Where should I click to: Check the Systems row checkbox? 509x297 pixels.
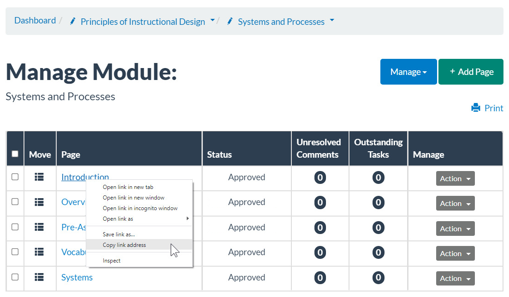pyautogui.click(x=15, y=277)
